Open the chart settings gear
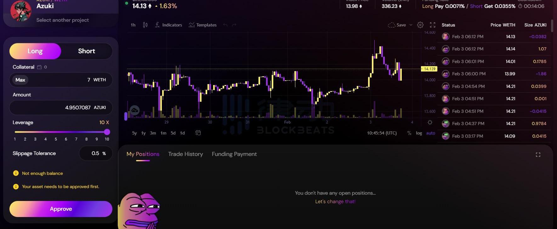This screenshot has height=229, width=557. 420,25
